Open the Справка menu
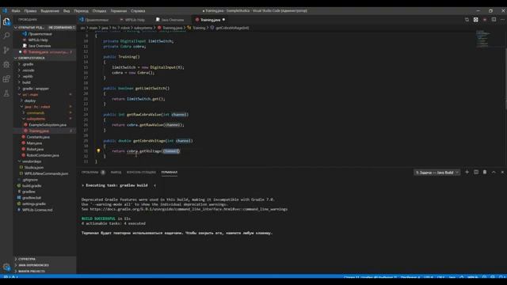 click(x=138, y=10)
